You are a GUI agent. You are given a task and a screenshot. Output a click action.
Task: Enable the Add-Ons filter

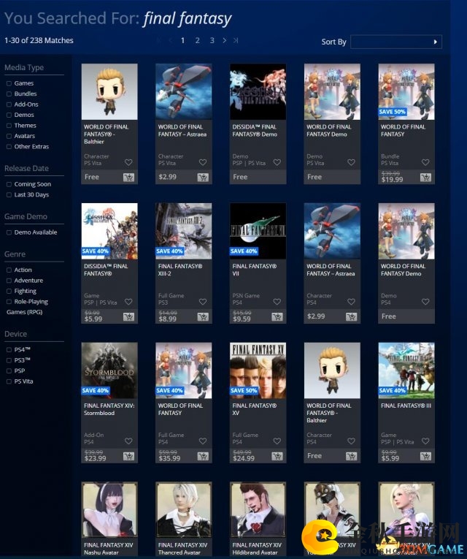coord(9,104)
